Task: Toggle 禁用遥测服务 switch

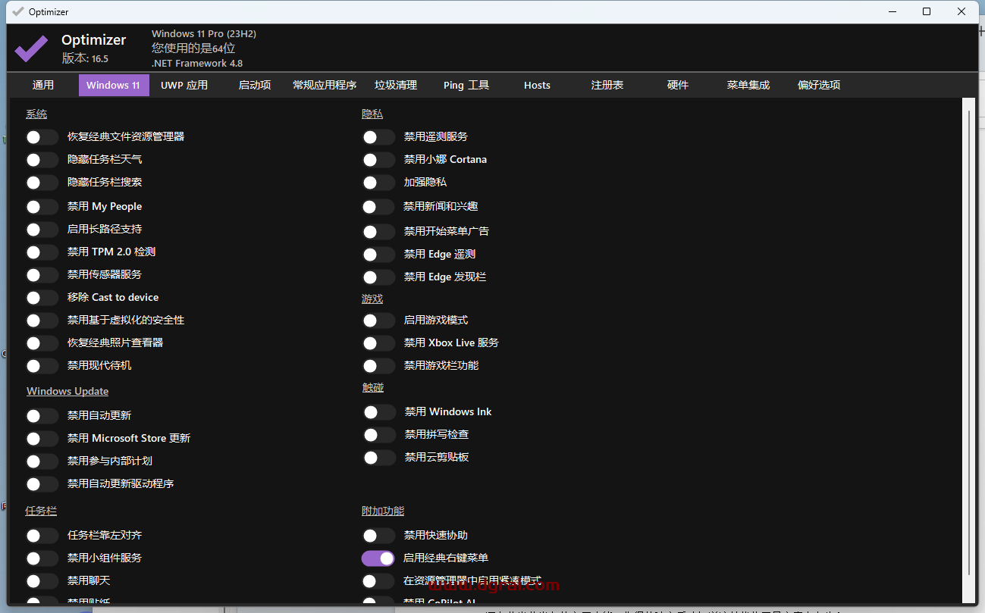Action: pos(378,137)
